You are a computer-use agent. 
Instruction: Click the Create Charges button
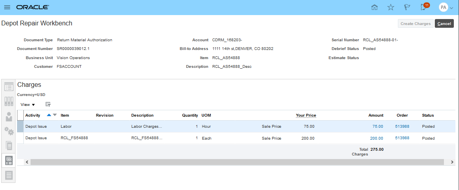pyautogui.click(x=415, y=23)
